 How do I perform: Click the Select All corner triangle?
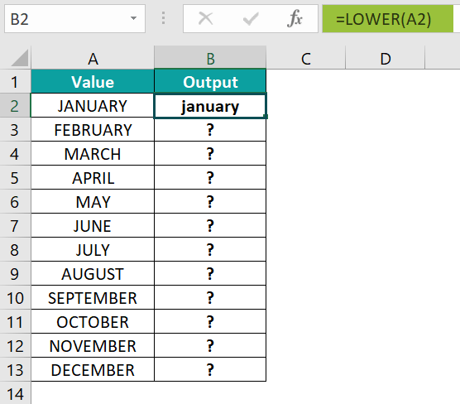click(19, 58)
